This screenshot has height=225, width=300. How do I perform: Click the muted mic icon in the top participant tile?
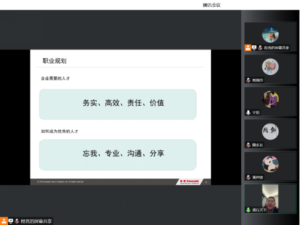click(x=260, y=48)
